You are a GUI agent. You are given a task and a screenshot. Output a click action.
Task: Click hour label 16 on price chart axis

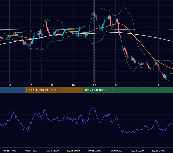pyautogui.click(x=31, y=85)
